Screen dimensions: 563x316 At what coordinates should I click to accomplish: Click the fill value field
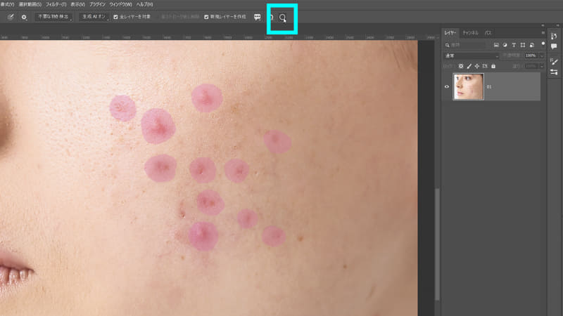click(531, 66)
